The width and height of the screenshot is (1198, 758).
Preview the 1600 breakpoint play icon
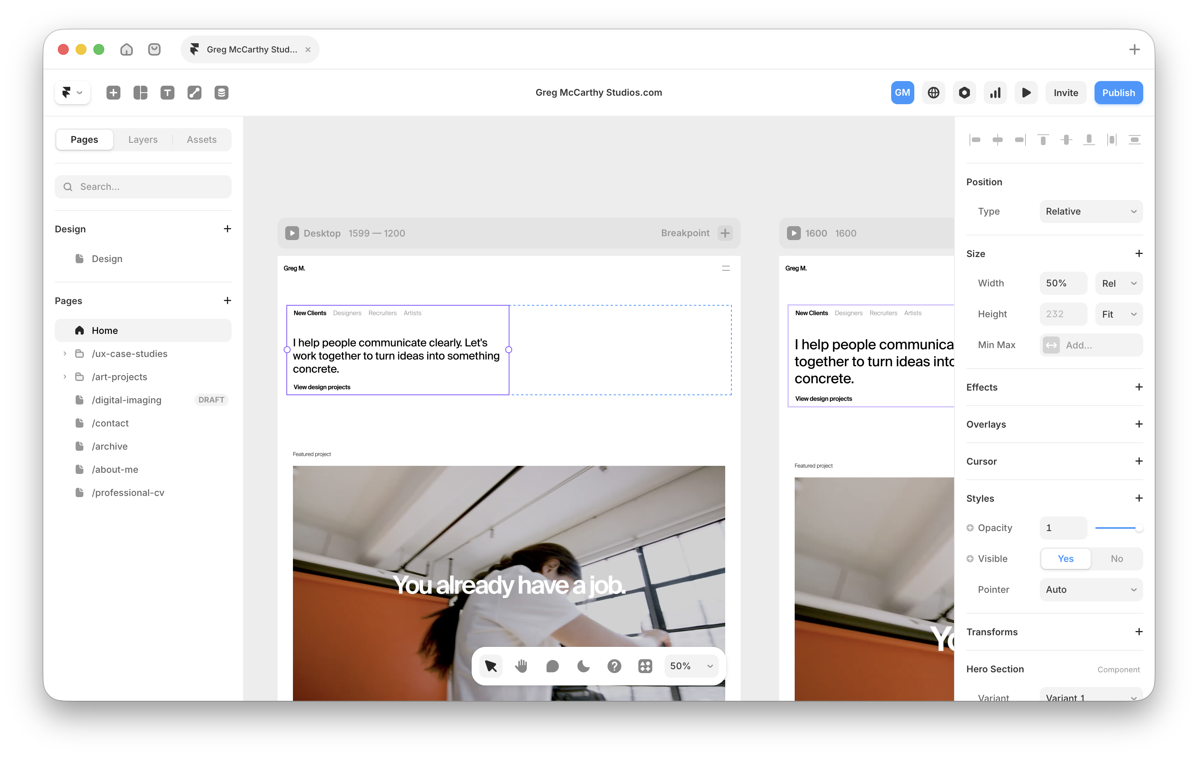point(794,233)
